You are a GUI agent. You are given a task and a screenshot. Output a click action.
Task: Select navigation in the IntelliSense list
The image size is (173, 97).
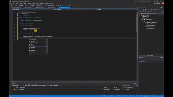pos(38,50)
